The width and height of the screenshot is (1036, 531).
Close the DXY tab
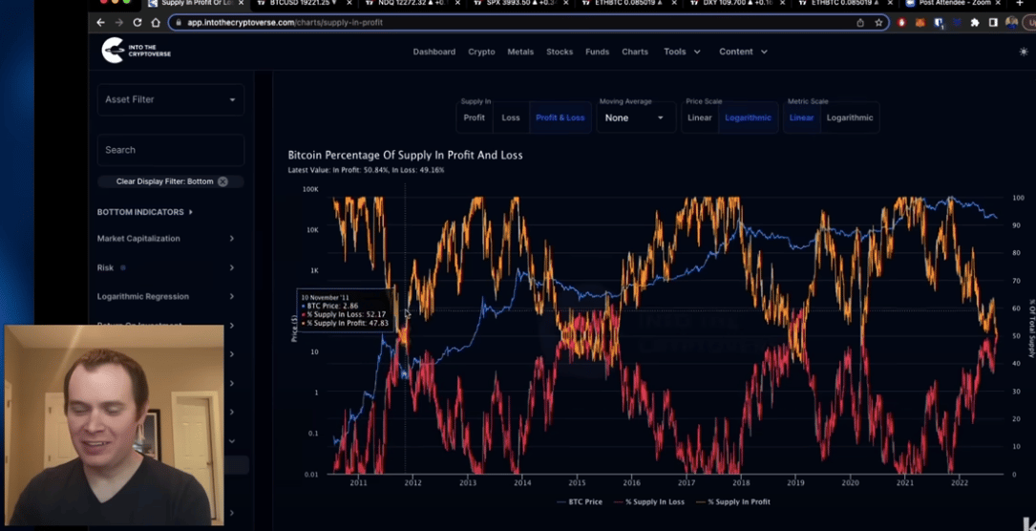(x=782, y=3)
